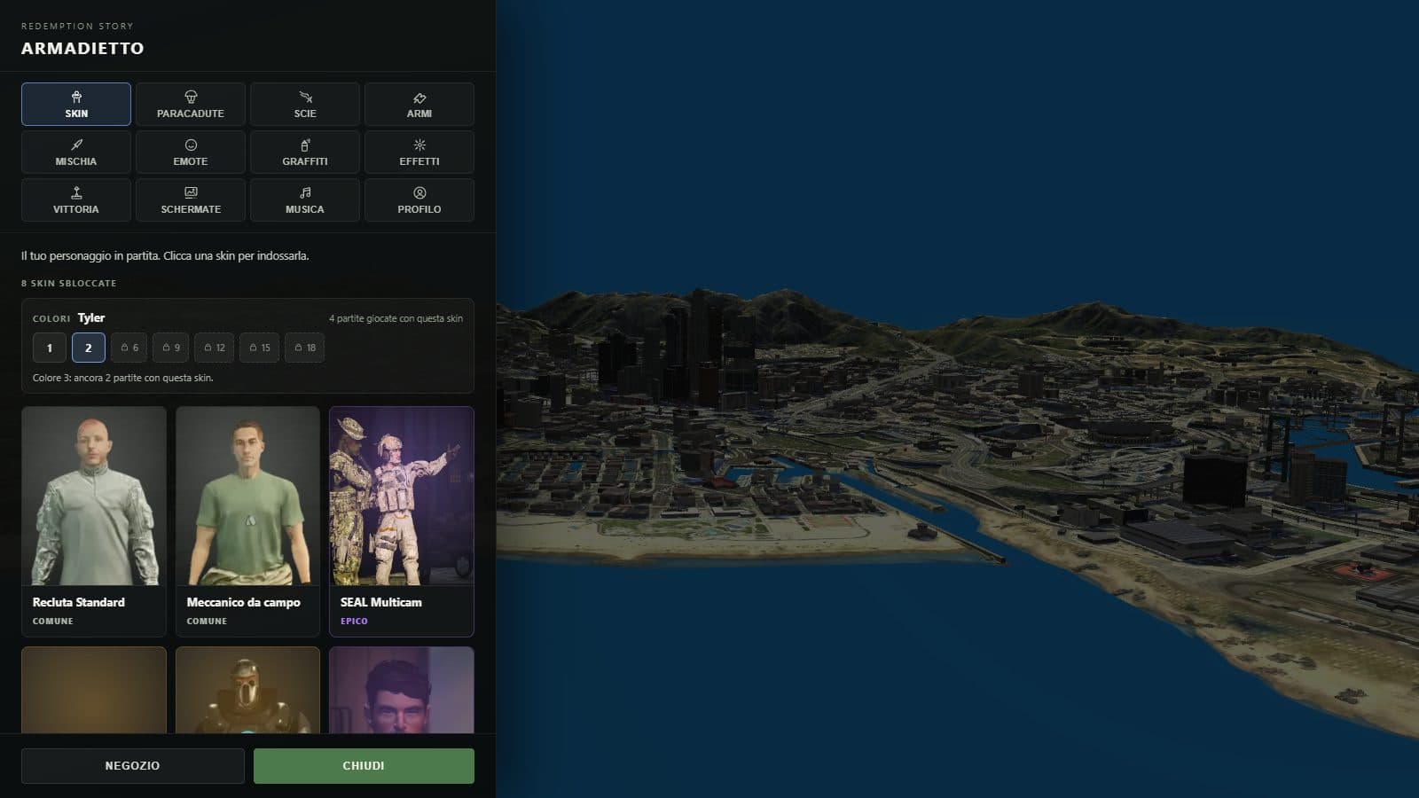Click the 'Epico' rarity label
The height and width of the screenshot is (798, 1419).
tap(354, 622)
